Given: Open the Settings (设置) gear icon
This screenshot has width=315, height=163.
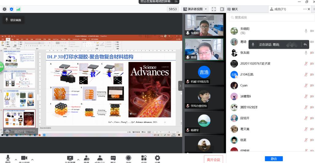Looking at the screenshot, I should click(157, 159).
